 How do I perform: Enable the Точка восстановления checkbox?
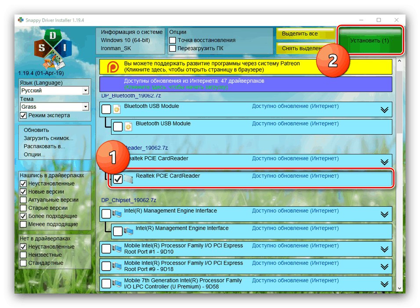(173, 40)
